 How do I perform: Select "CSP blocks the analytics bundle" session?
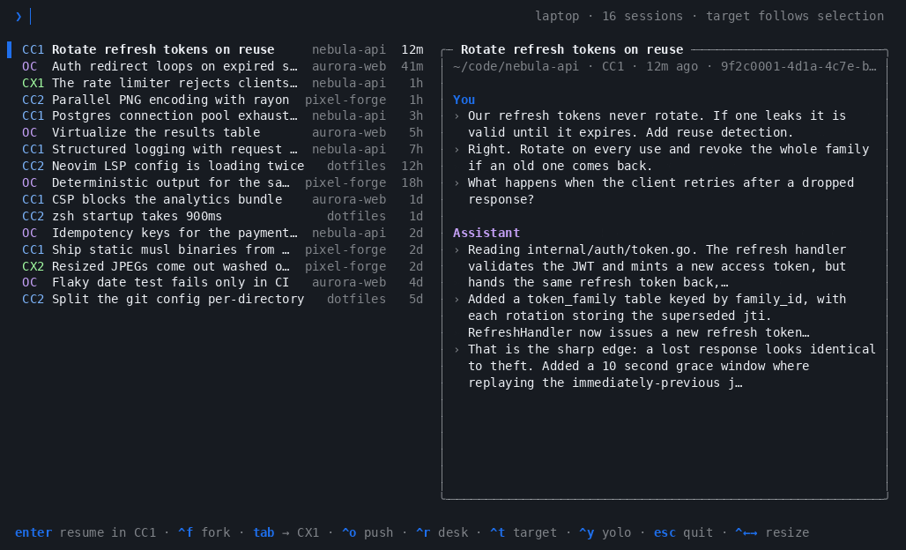click(x=222, y=200)
